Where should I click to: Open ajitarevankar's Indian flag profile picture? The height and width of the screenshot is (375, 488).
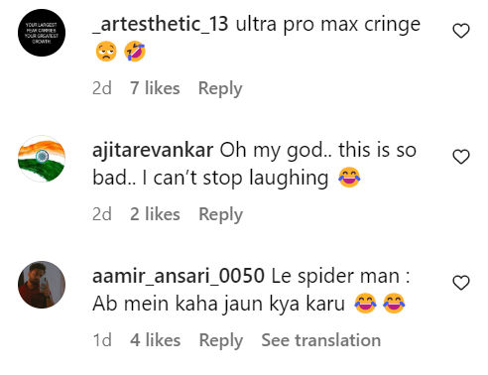[42, 159]
